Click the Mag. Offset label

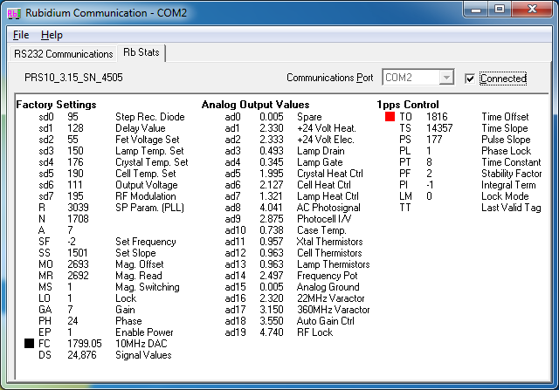[x=140, y=264]
